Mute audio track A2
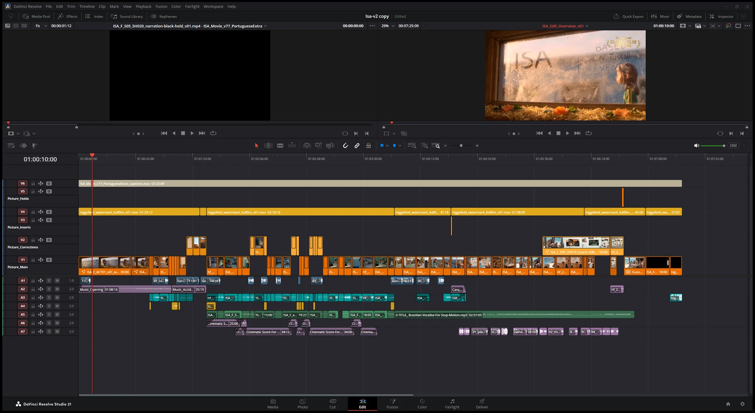This screenshot has width=755, height=413. [57, 289]
